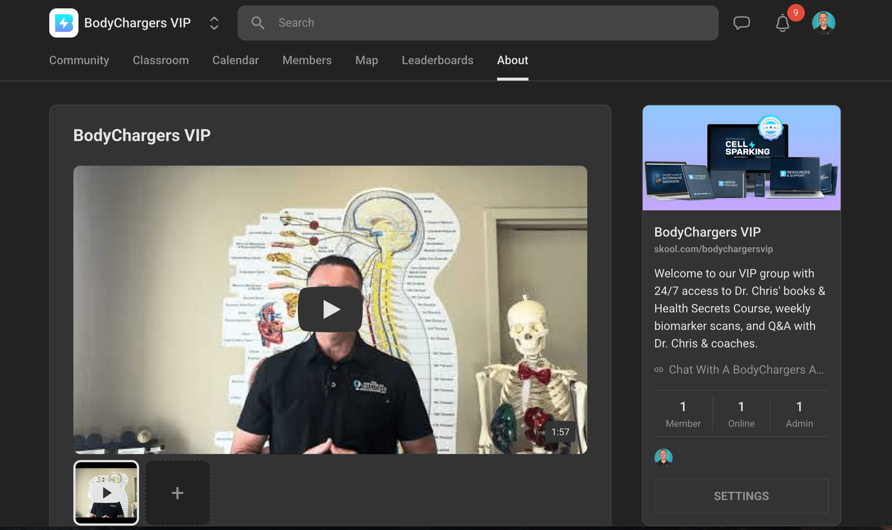This screenshot has height=530, width=892.
Task: Click the search magnifier icon
Action: [x=258, y=23]
